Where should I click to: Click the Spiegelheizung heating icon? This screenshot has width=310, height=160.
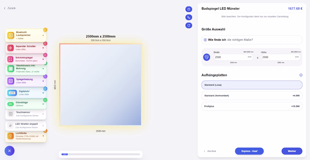point(11,81)
